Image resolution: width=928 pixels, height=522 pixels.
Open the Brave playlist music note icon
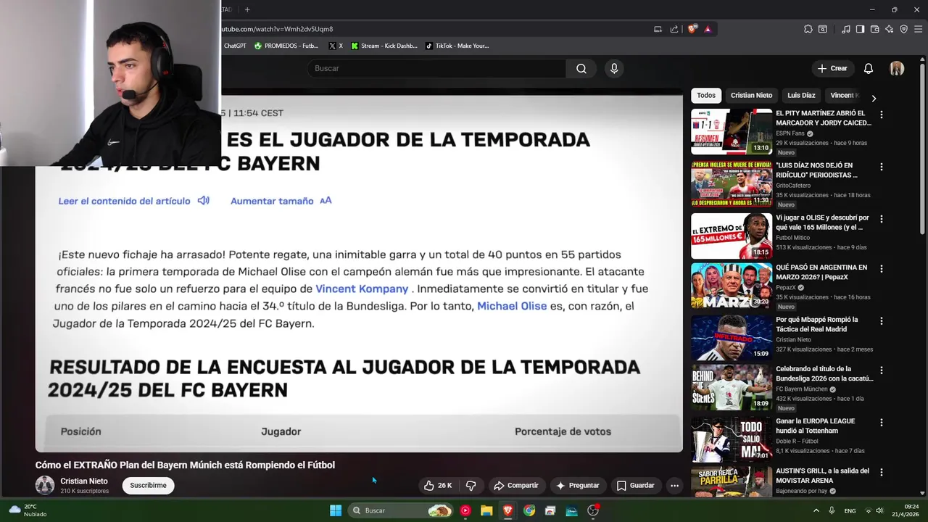tap(846, 29)
